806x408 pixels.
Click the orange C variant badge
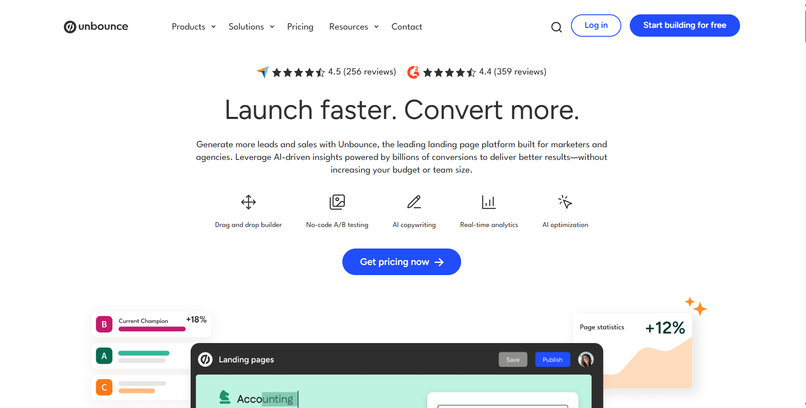104,387
